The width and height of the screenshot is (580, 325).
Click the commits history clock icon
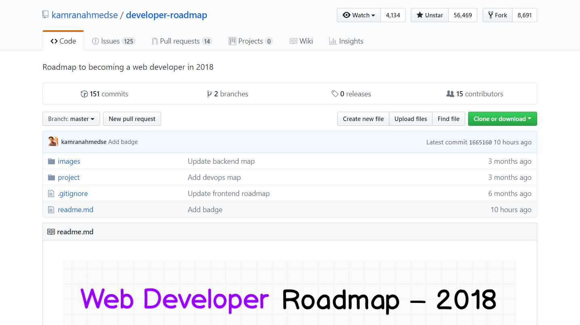coord(84,94)
